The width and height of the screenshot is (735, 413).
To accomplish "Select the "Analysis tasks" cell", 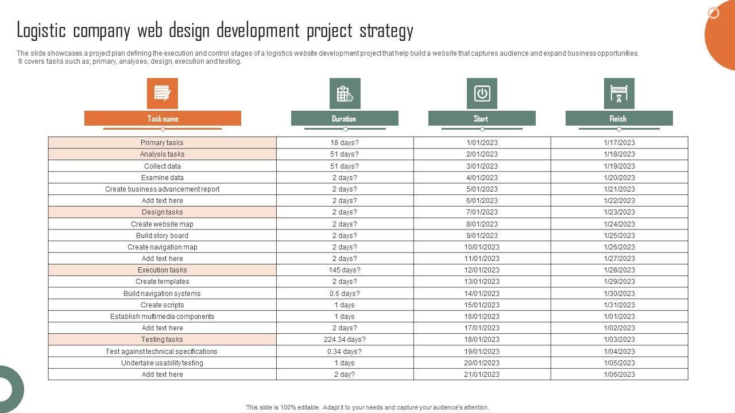I will pos(163,154).
